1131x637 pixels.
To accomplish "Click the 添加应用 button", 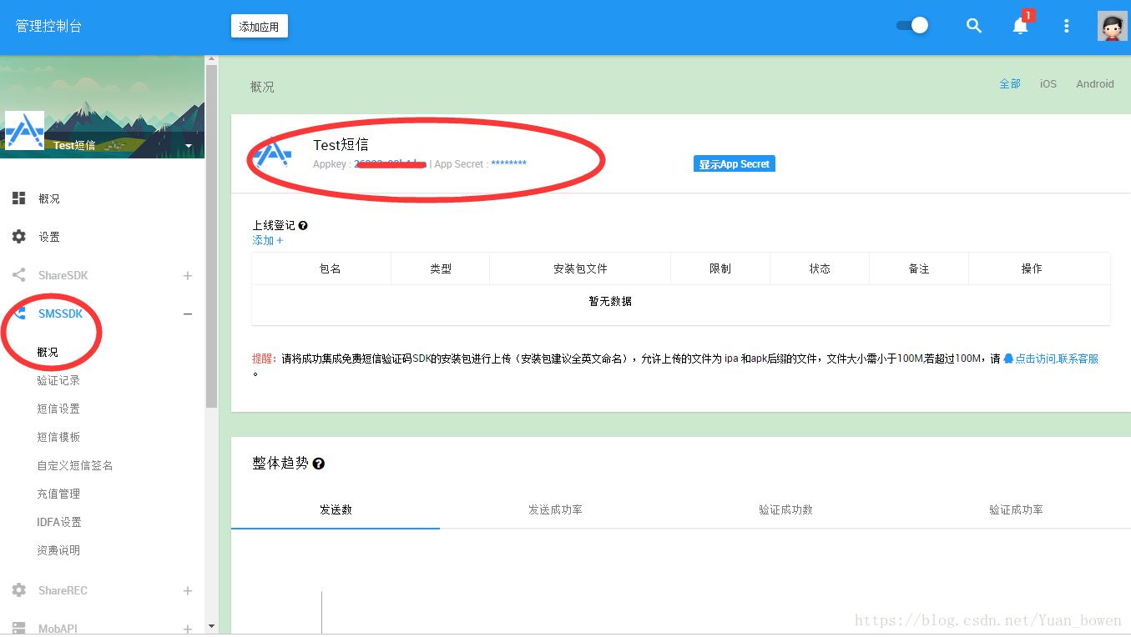I will point(259,26).
